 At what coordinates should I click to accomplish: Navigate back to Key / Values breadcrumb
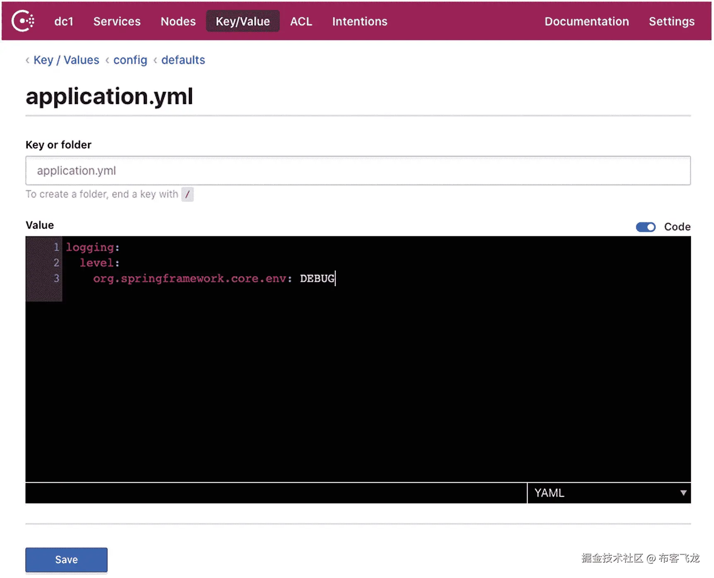(x=66, y=60)
